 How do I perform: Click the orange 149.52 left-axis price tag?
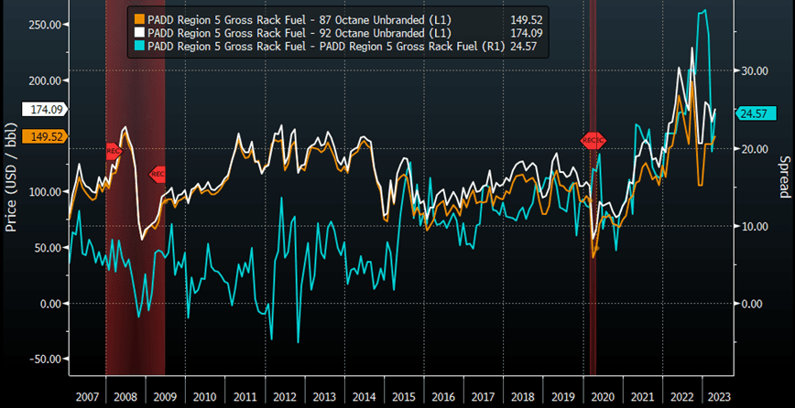coord(44,136)
